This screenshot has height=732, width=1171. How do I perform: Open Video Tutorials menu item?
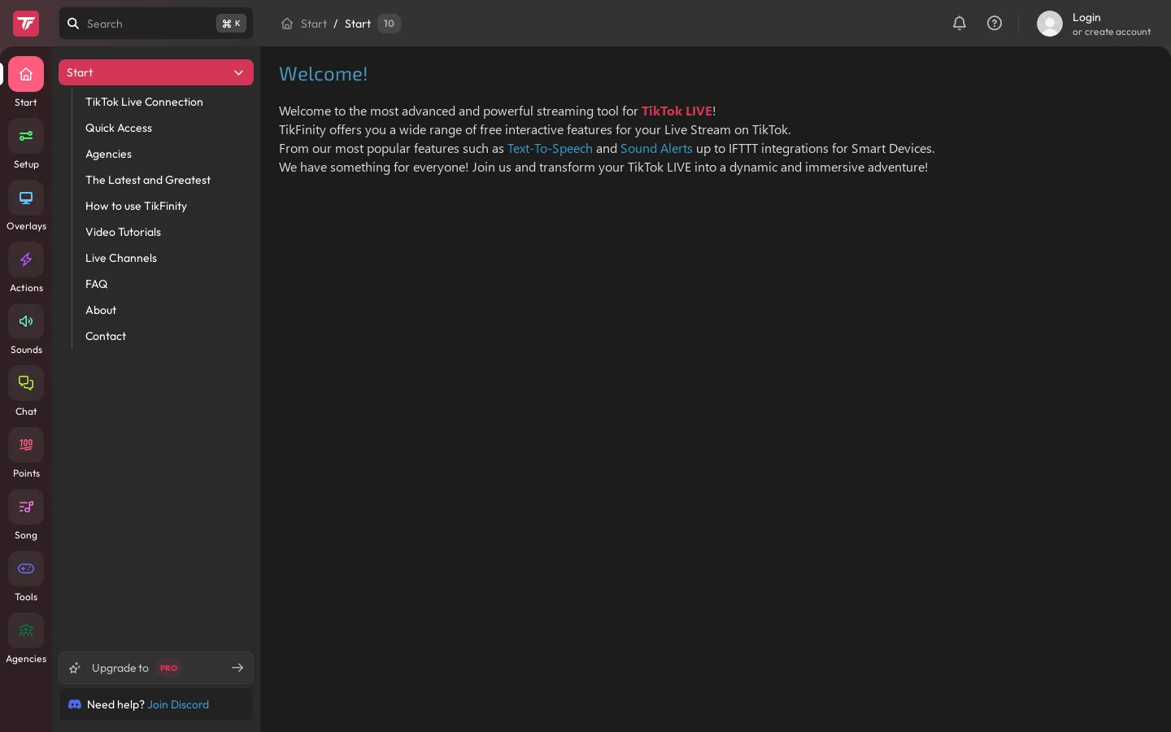pyautogui.click(x=123, y=232)
